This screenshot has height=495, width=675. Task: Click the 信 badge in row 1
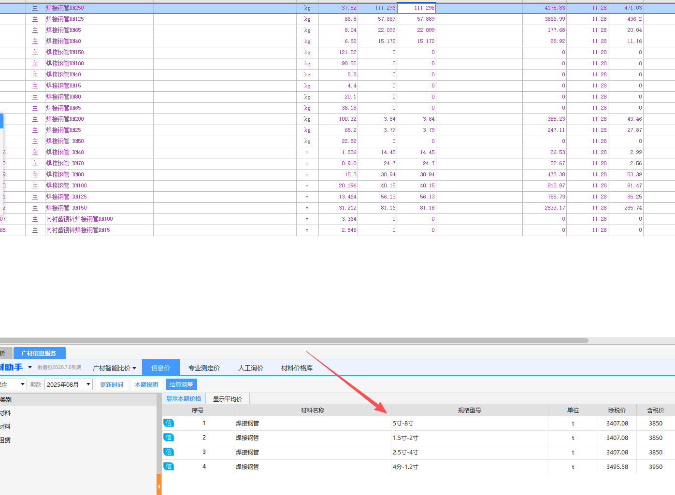[168, 423]
